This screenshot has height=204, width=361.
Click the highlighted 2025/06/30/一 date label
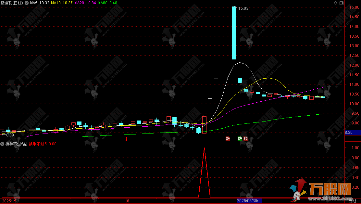pyautogui.click(x=249, y=201)
